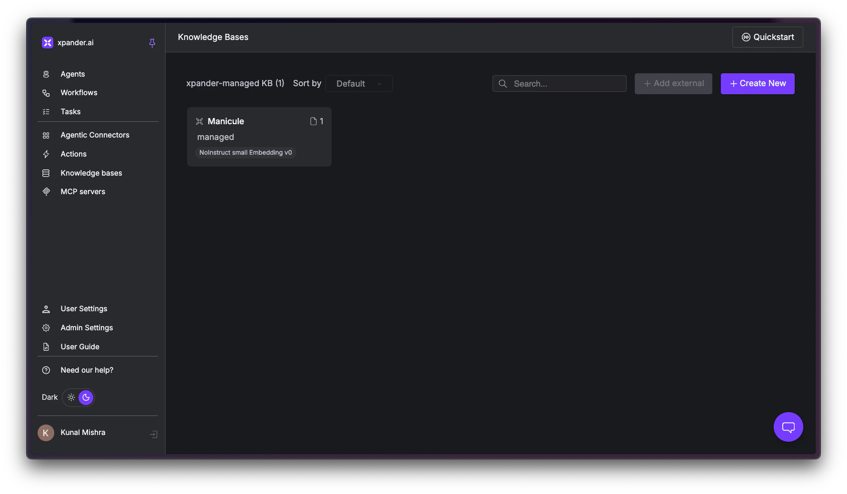Open the Default sort dropdown

tap(359, 83)
